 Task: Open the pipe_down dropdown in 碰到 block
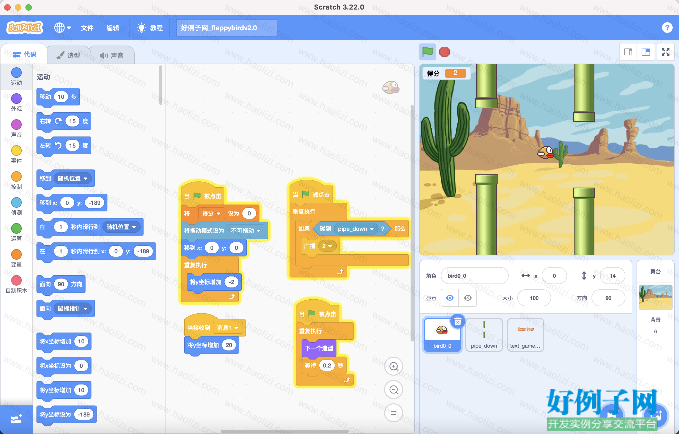356,229
